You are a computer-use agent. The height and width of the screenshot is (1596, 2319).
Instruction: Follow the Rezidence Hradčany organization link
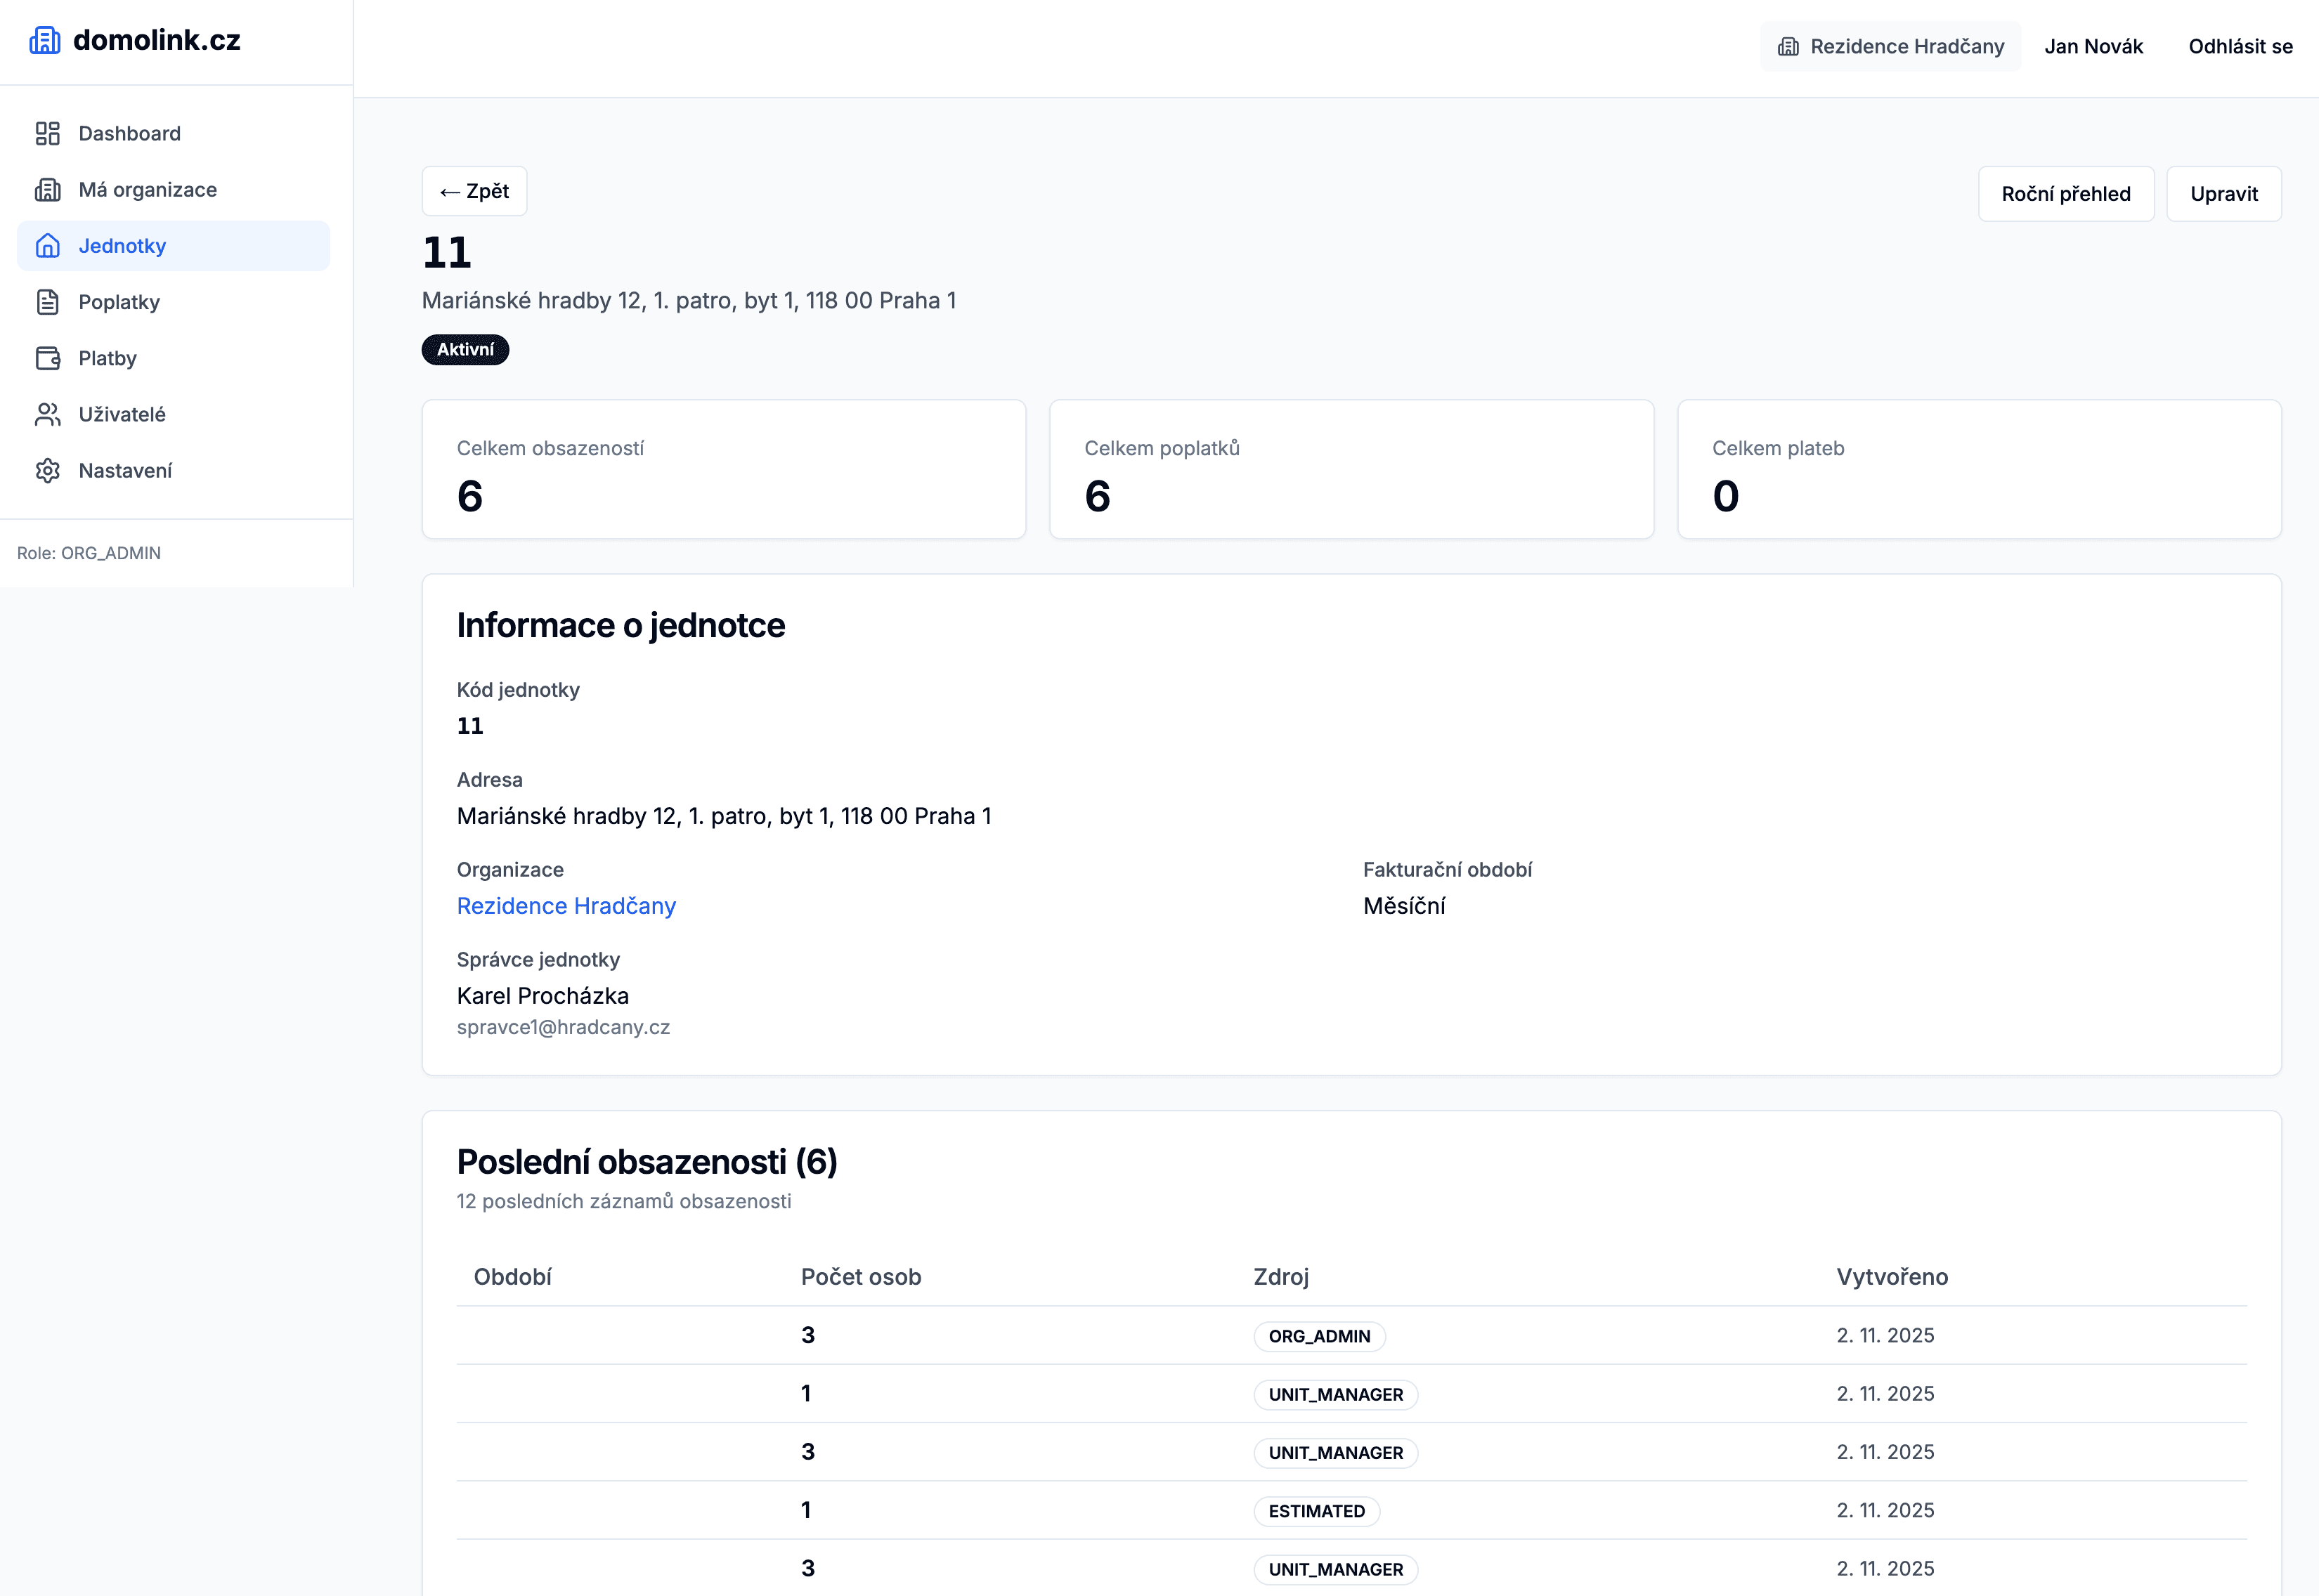[x=565, y=905]
